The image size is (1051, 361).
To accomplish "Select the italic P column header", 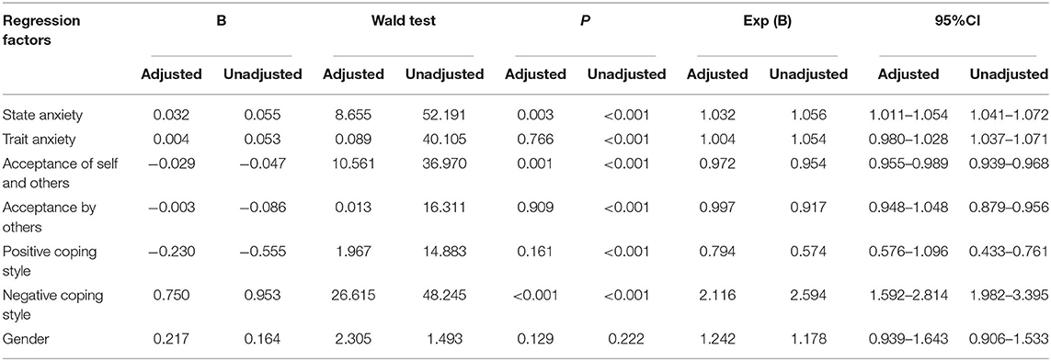I will pyautogui.click(x=581, y=21).
